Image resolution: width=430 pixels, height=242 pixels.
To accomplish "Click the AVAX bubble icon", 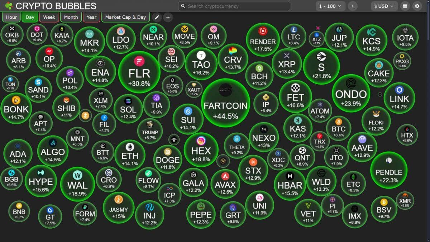I will [225, 176].
